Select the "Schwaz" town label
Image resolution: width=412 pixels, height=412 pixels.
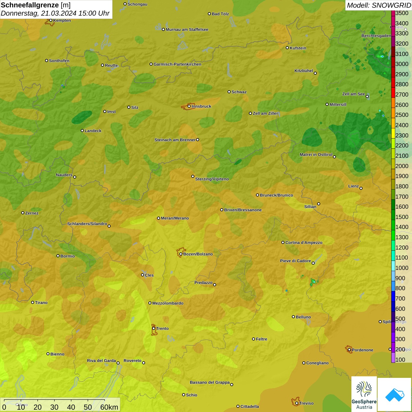pyautogui.click(x=239, y=92)
